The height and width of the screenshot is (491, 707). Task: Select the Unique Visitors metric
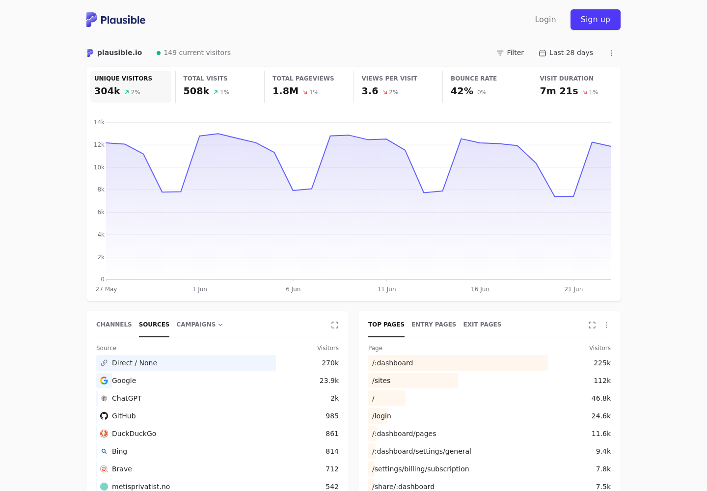131,86
